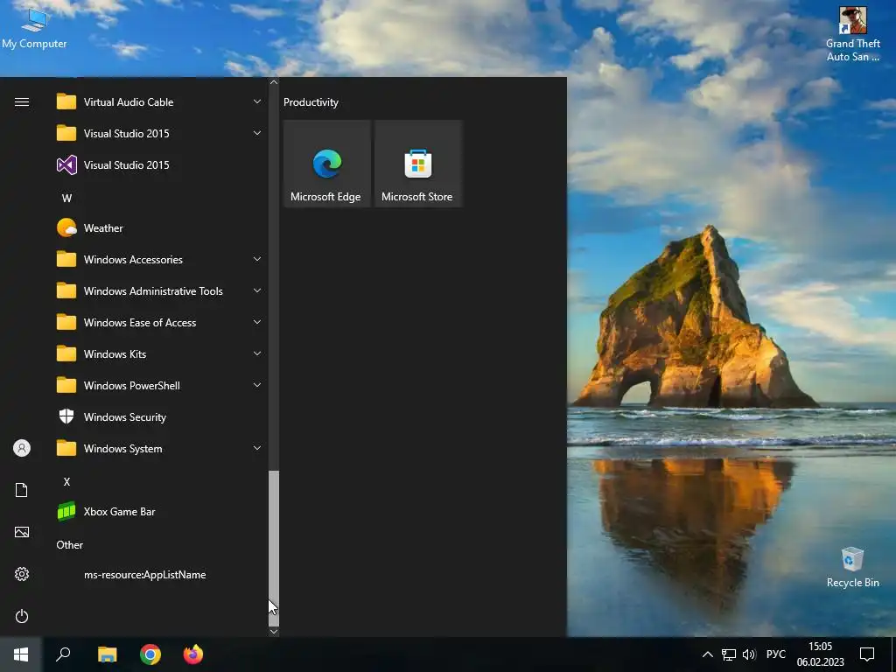Click the Other group header
This screenshot has height=672, width=896.
70,545
